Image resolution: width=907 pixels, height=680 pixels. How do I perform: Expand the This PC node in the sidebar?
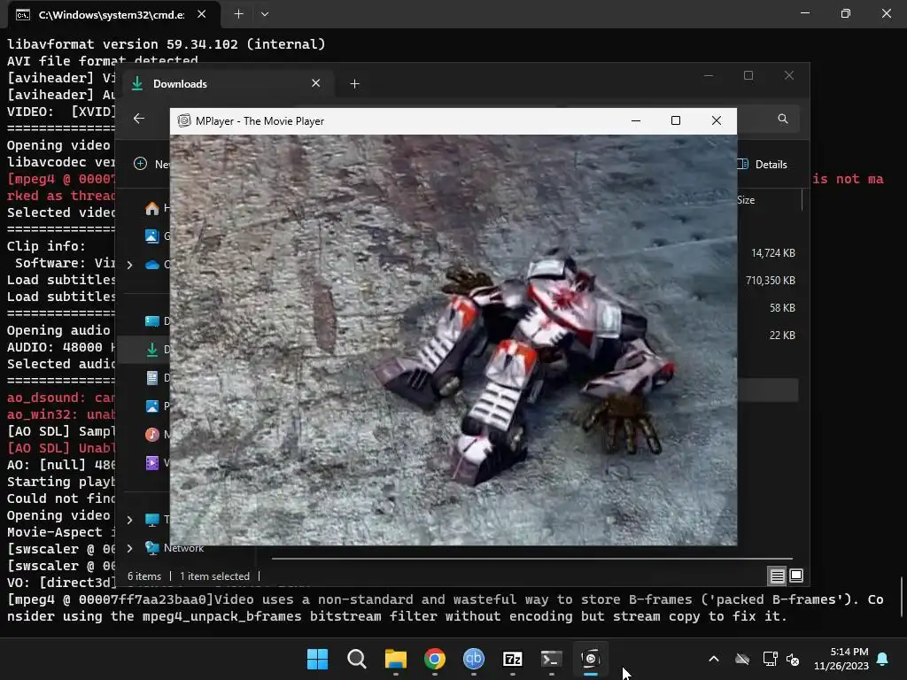coord(129,520)
